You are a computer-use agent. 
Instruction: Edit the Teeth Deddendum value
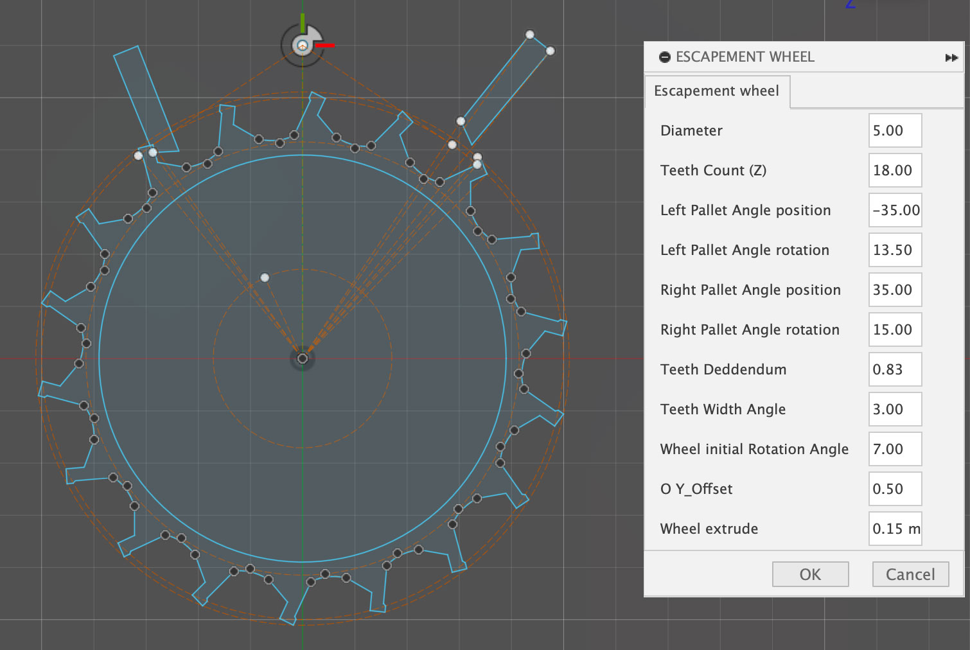[894, 370]
